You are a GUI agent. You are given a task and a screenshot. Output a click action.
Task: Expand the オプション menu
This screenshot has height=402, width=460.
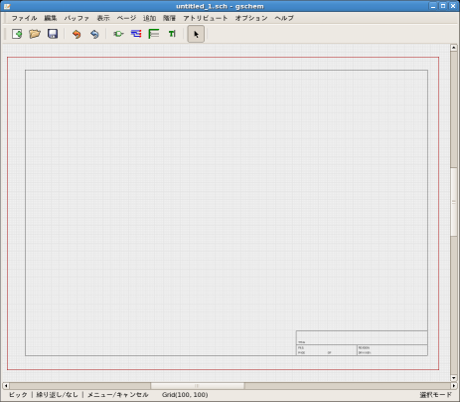[251, 18]
